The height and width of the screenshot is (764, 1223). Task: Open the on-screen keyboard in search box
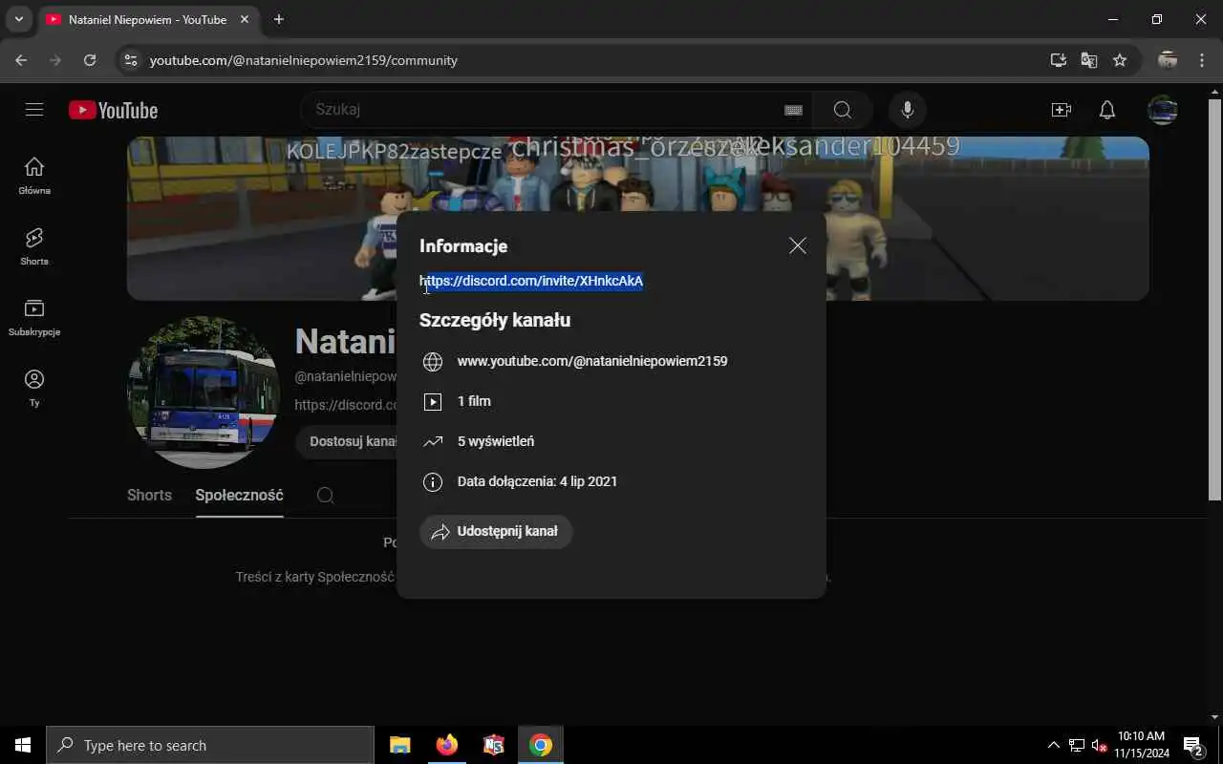point(793,110)
